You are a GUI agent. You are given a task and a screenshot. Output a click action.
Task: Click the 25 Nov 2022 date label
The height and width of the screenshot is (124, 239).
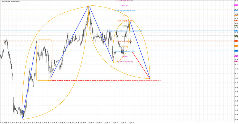(x=3, y=123)
